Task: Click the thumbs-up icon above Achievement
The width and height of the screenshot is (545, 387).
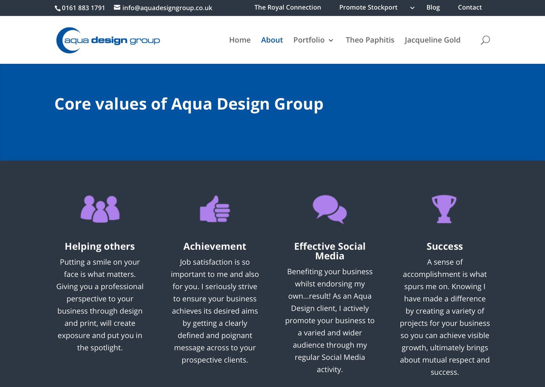Action: [x=215, y=208]
